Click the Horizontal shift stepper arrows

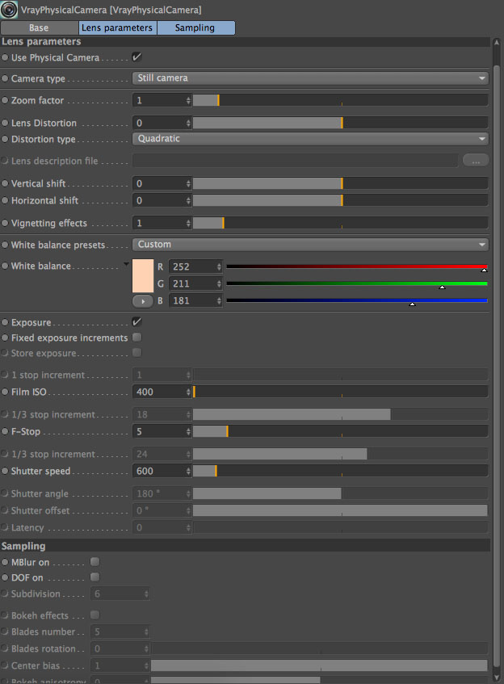click(188, 200)
